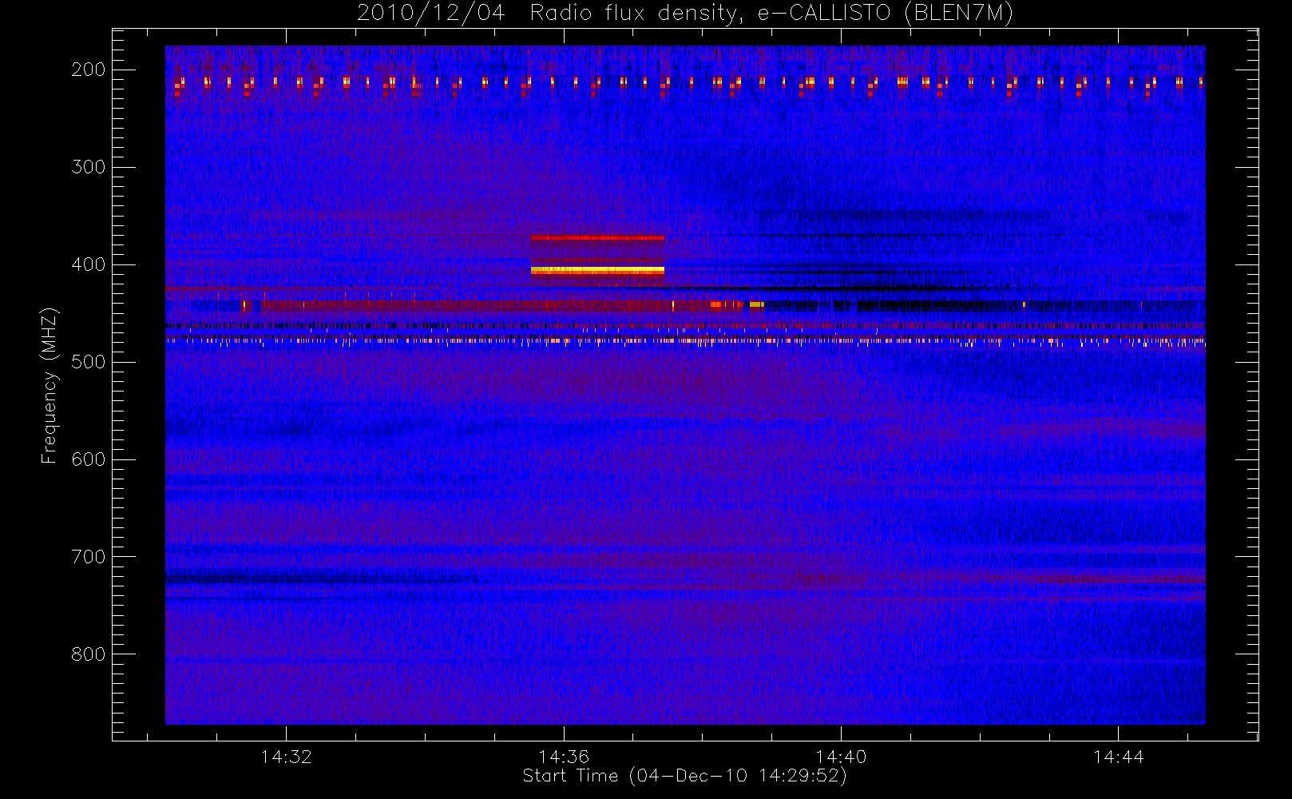Click the 200 frequency tick label

pyautogui.click(x=89, y=70)
